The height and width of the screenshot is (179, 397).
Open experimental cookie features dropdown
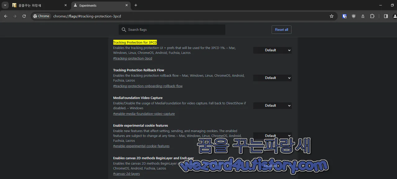point(272,136)
